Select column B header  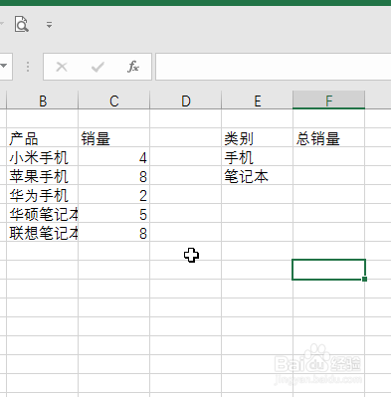(43, 100)
